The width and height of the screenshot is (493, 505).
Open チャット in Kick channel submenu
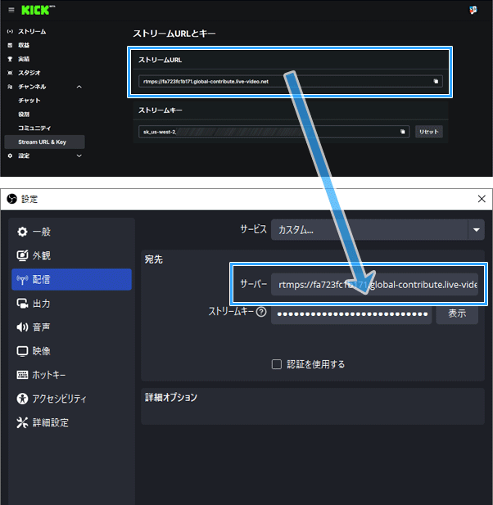[29, 101]
